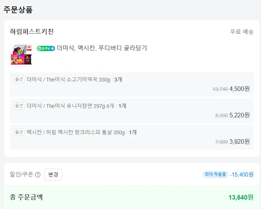Click the 최대 적용중 badge

click(215, 174)
